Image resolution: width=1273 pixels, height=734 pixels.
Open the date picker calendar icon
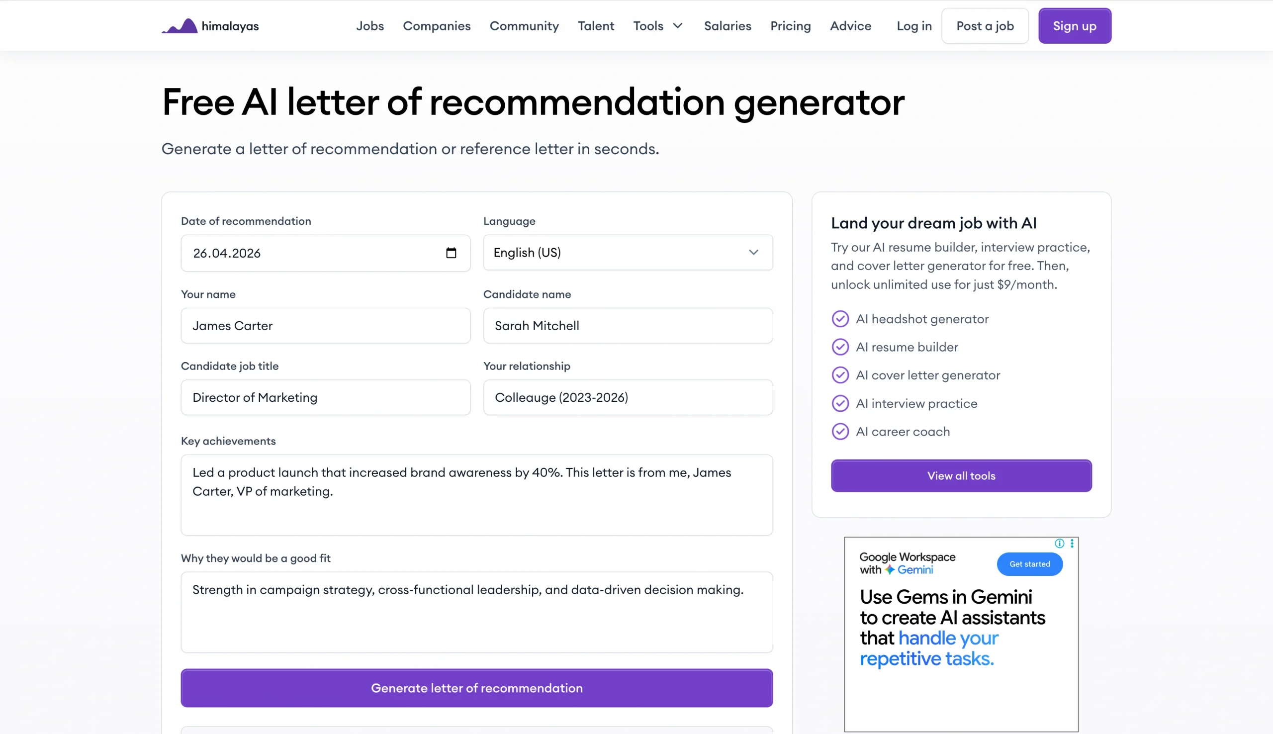(x=452, y=253)
